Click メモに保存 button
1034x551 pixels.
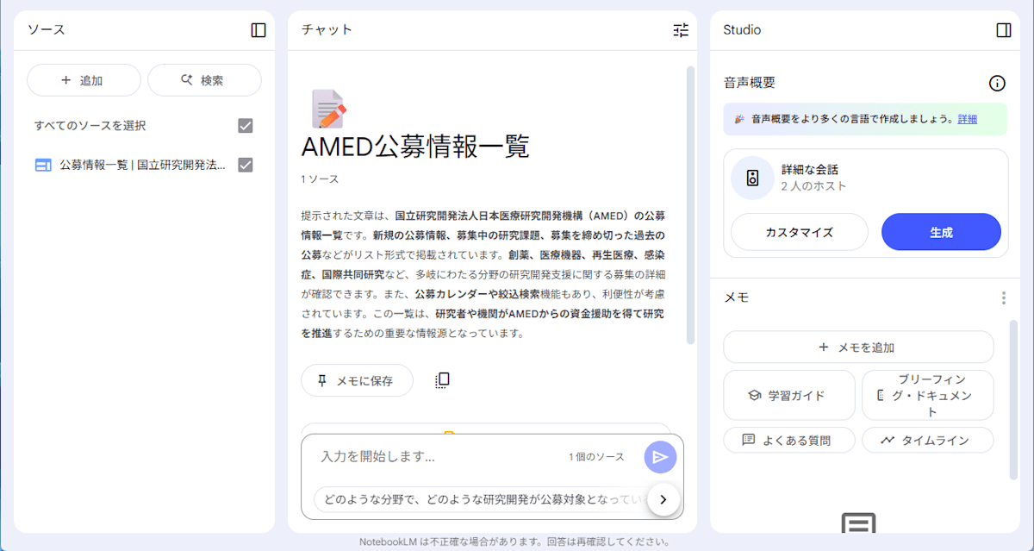tap(357, 380)
